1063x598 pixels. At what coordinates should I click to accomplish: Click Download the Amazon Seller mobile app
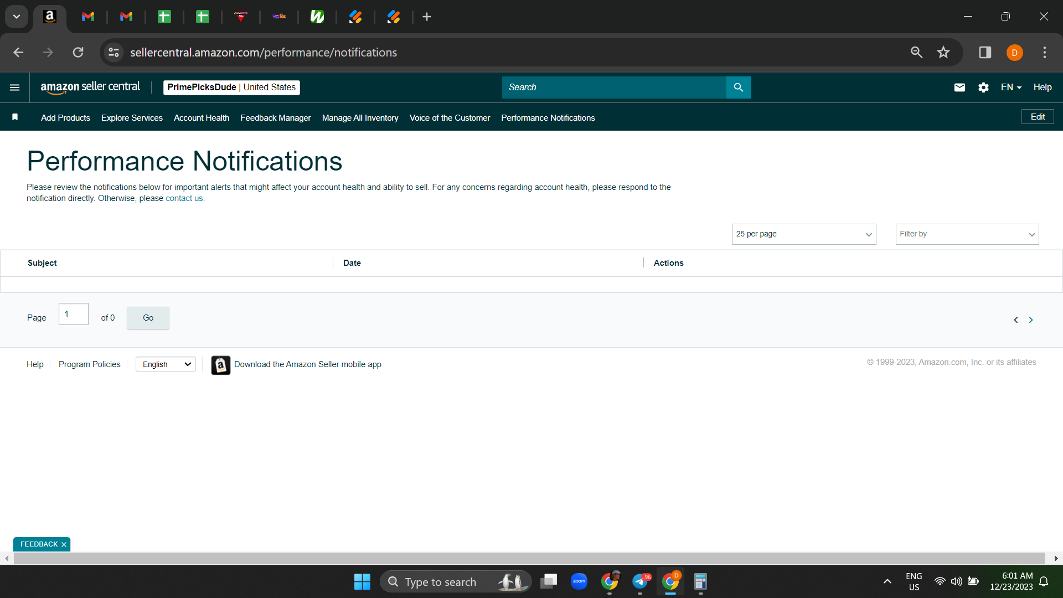click(x=308, y=364)
